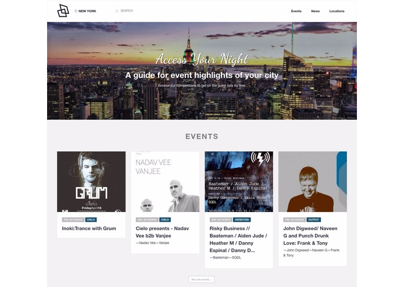404x287 pixels.
Task: Open the Risky Business poster thumbnail
Action: coord(239,182)
